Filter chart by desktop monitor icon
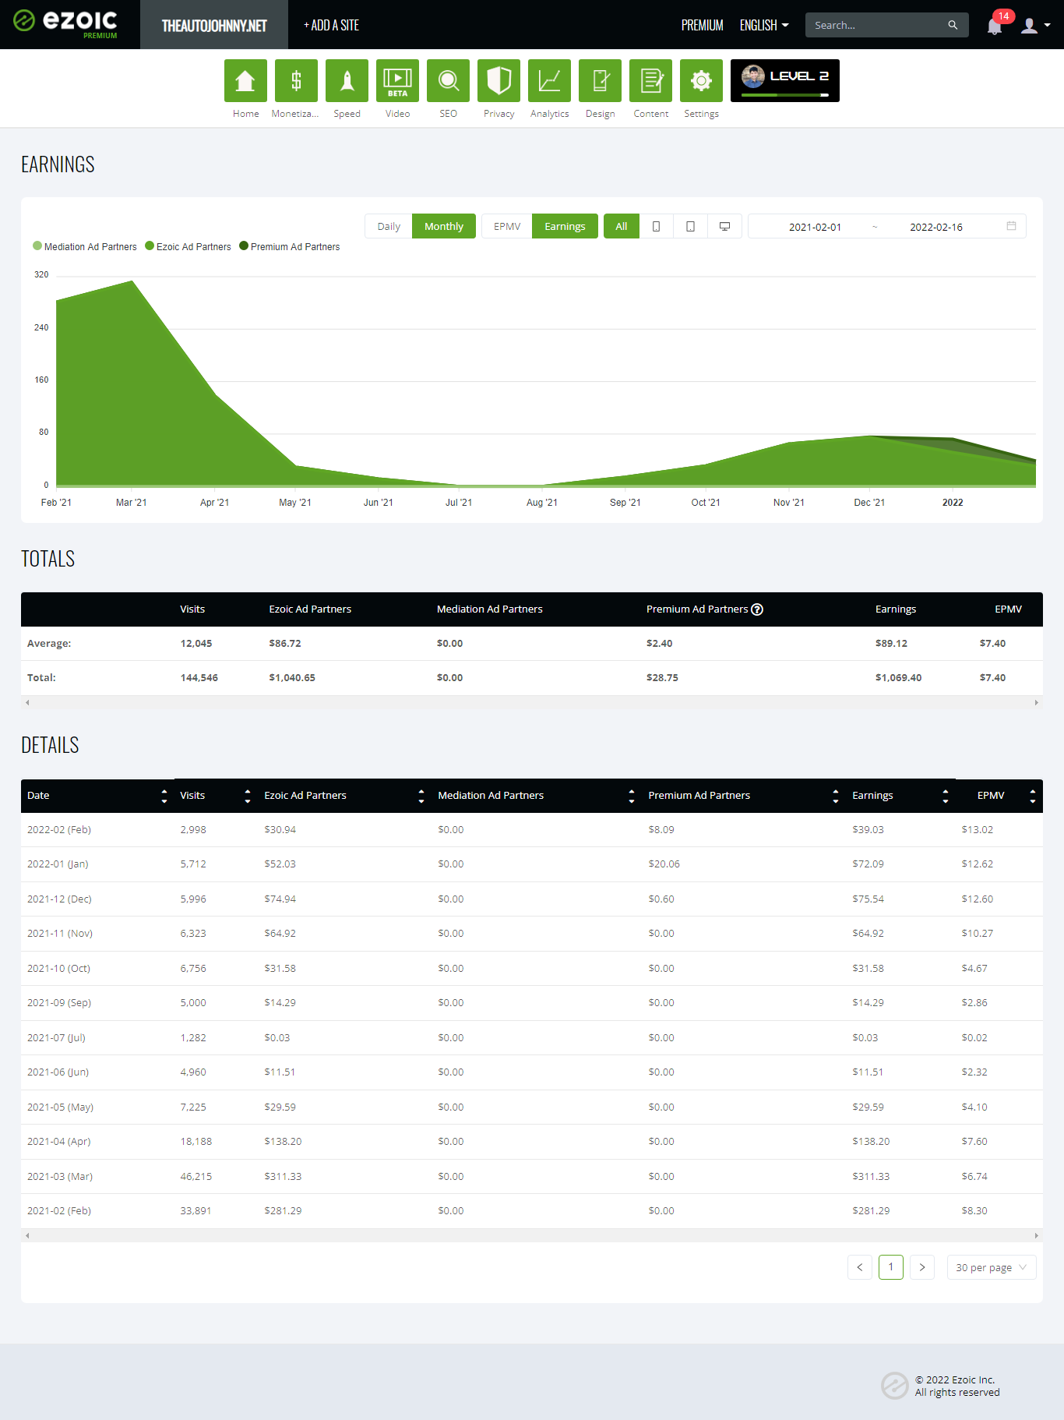 (724, 226)
